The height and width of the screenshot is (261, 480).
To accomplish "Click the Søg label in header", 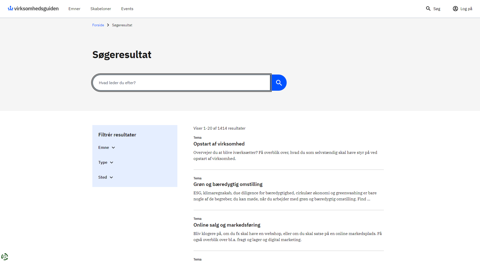I will [x=437, y=9].
